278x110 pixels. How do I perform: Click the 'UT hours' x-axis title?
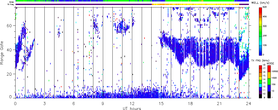pos(132,108)
